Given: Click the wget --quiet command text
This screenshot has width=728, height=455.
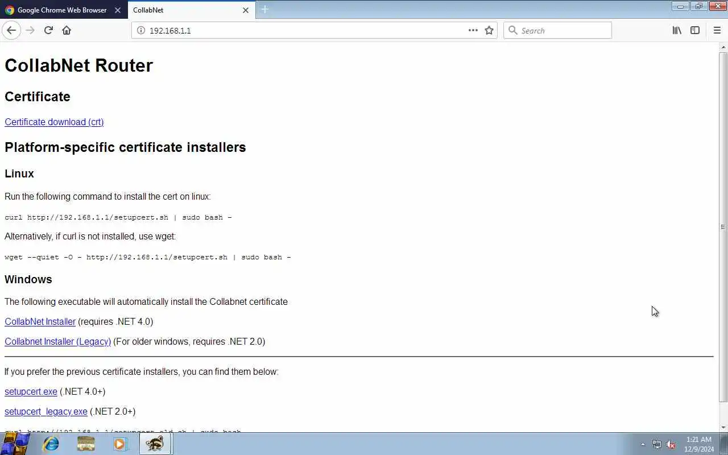Looking at the screenshot, I should click(148, 257).
